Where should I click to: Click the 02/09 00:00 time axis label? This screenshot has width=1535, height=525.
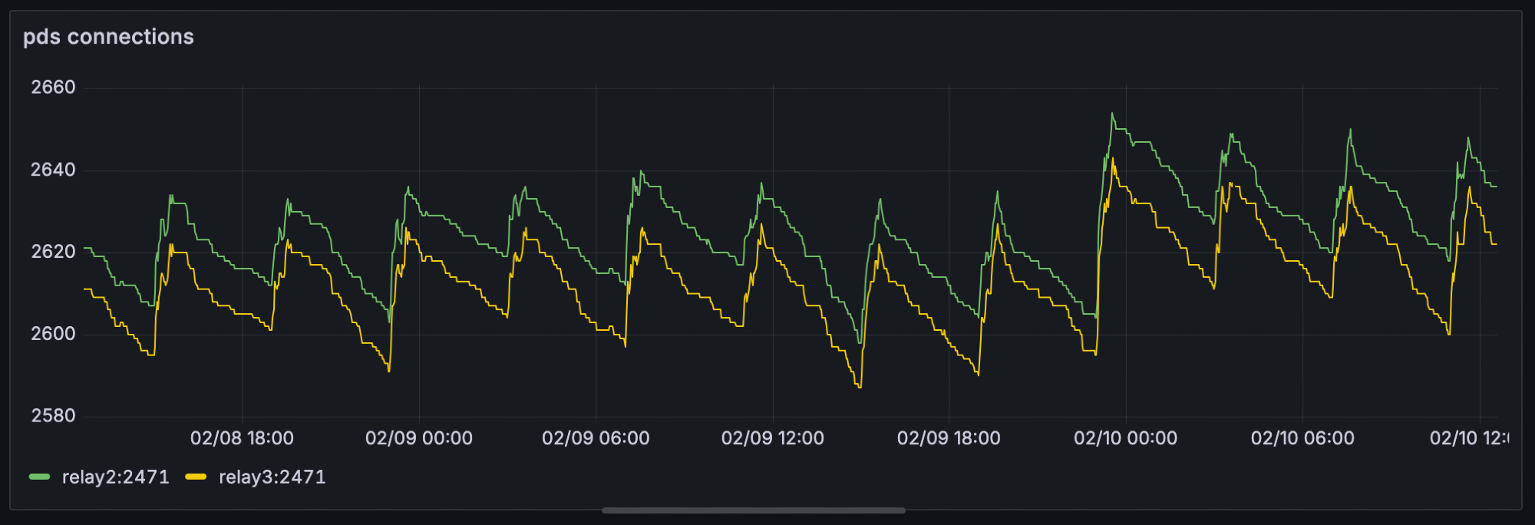418,438
